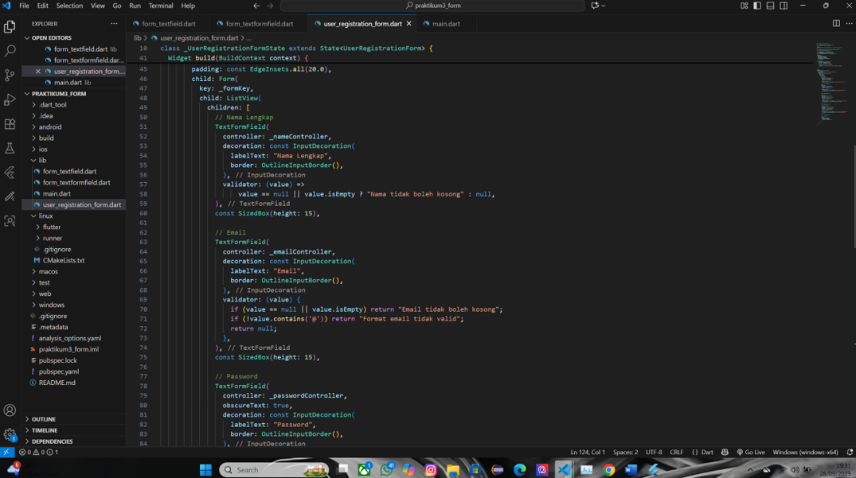Viewport: 856px width, 478px height.
Task: Open the Source Control view
Action: 10,75
